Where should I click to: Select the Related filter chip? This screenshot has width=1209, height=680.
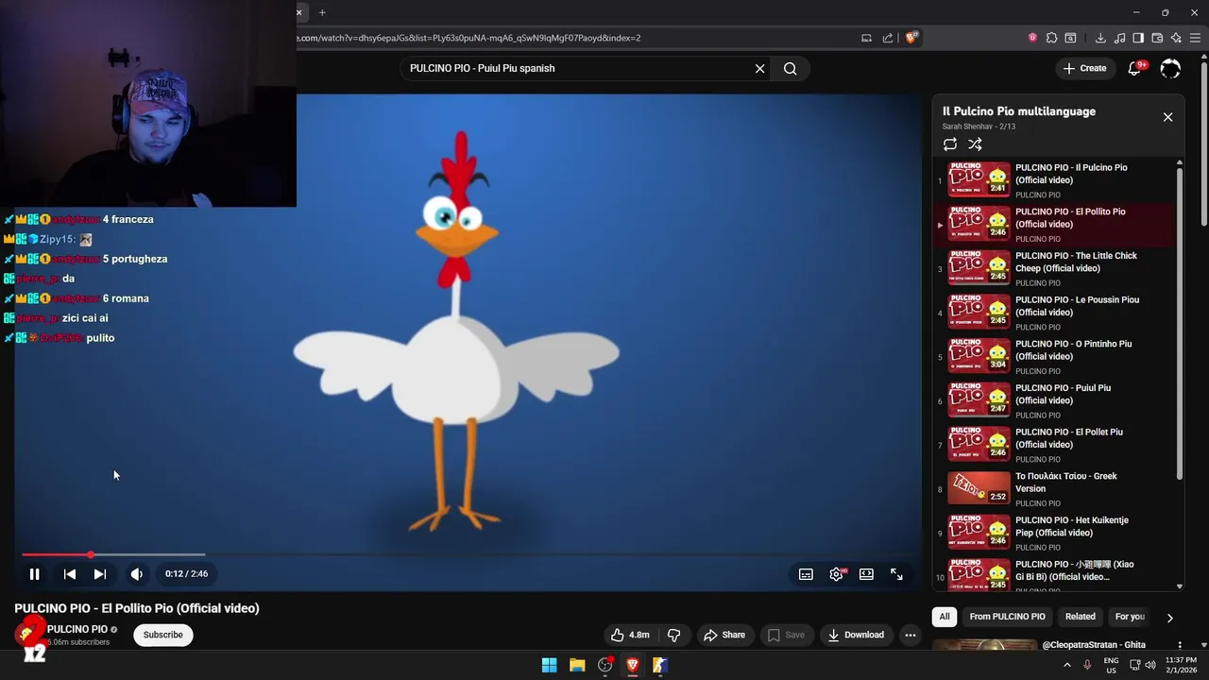coord(1081,617)
